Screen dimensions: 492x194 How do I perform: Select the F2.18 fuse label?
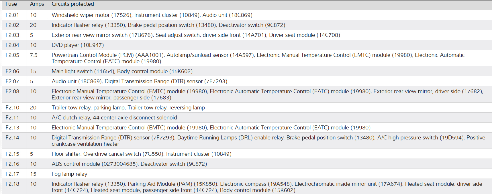pyautogui.click(x=12, y=184)
